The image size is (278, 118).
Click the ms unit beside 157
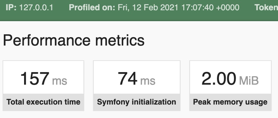60,81
